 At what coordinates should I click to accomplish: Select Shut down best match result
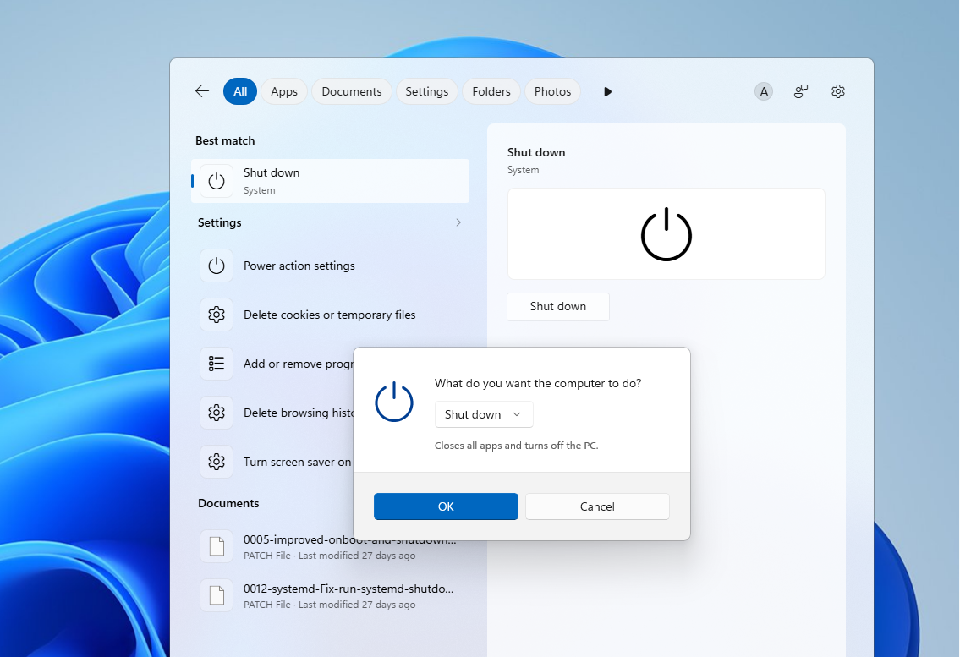pyautogui.click(x=330, y=181)
